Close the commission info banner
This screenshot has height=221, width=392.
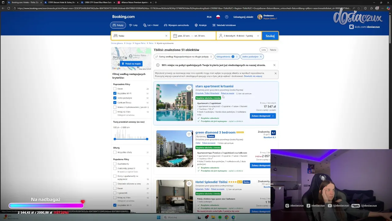tap(275, 73)
